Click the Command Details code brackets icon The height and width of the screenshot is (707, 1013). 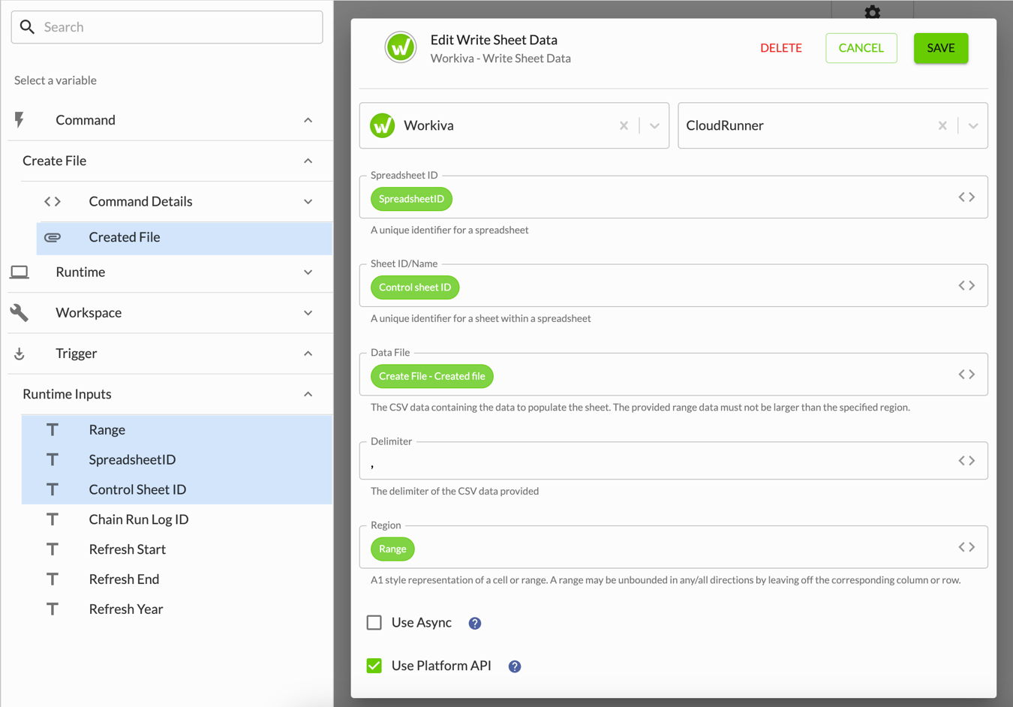pyautogui.click(x=53, y=201)
